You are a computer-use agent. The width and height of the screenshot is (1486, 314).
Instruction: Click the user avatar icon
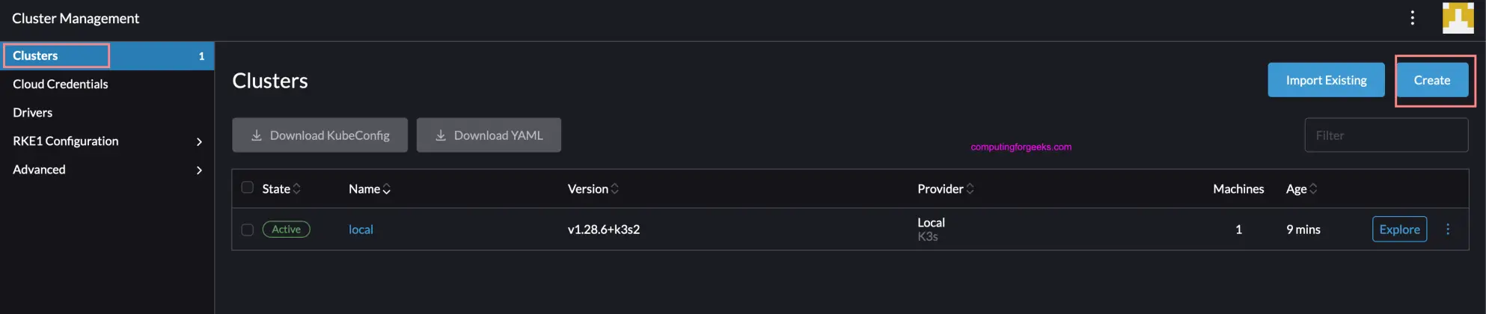pyautogui.click(x=1458, y=18)
